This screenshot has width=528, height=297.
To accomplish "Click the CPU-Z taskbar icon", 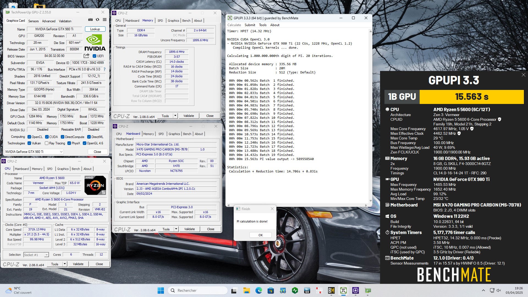I will [x=355, y=290].
